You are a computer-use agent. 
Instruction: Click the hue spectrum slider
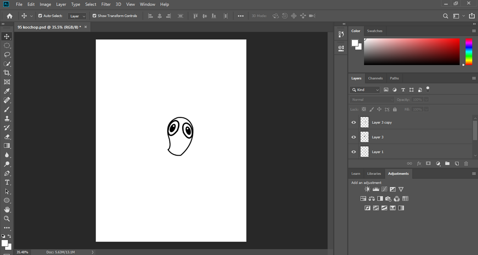click(x=469, y=52)
